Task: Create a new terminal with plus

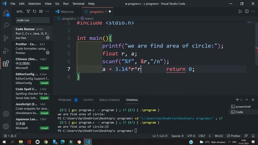Action: click(x=237, y=99)
